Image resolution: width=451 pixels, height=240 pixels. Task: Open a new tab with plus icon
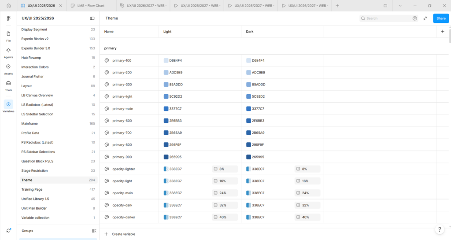point(337,5)
